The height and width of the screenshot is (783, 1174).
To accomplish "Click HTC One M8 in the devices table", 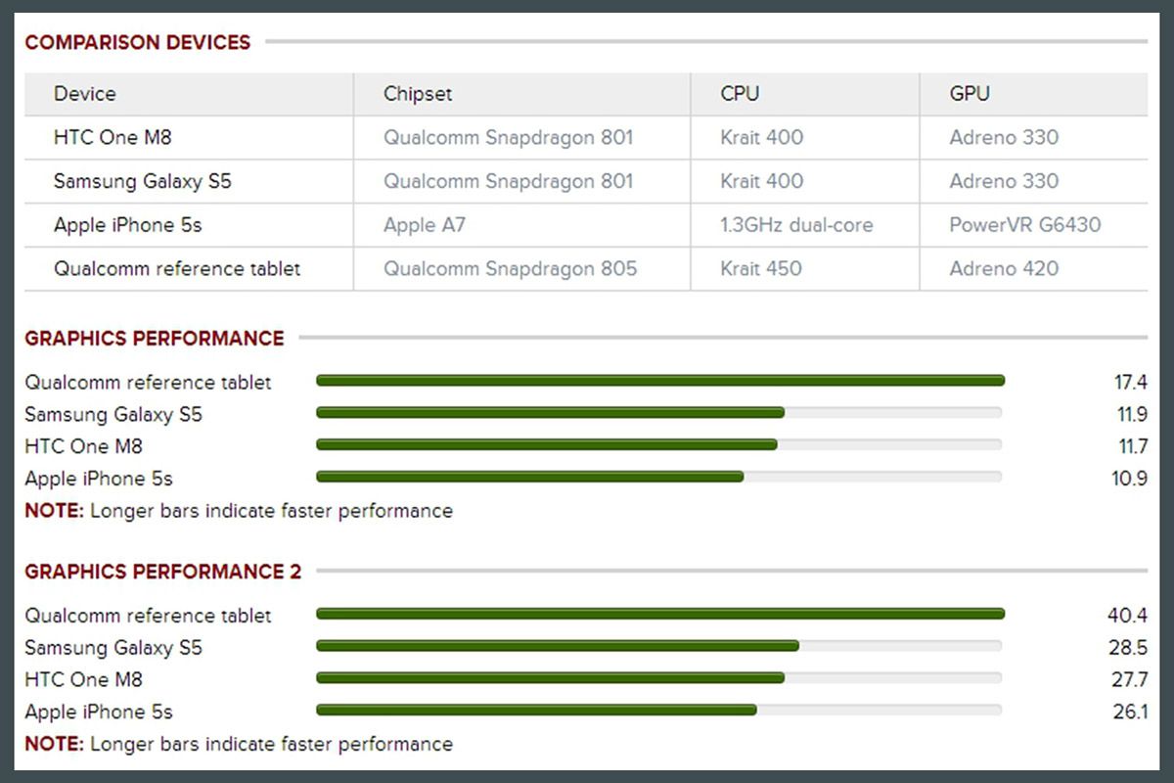I will pos(113,138).
